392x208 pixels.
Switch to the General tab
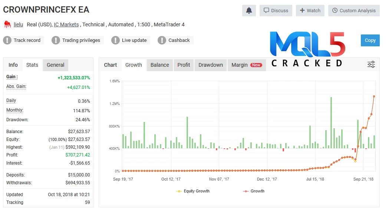coord(56,65)
